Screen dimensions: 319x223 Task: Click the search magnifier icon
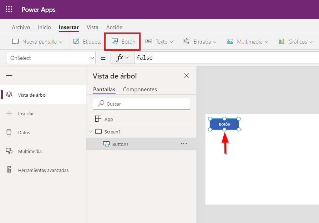(101, 103)
